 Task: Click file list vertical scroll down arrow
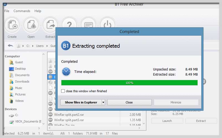[144, 123]
